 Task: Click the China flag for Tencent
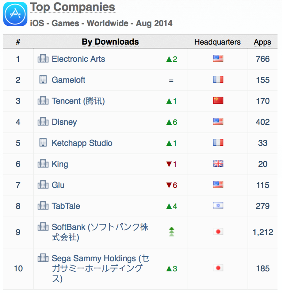click(218, 100)
